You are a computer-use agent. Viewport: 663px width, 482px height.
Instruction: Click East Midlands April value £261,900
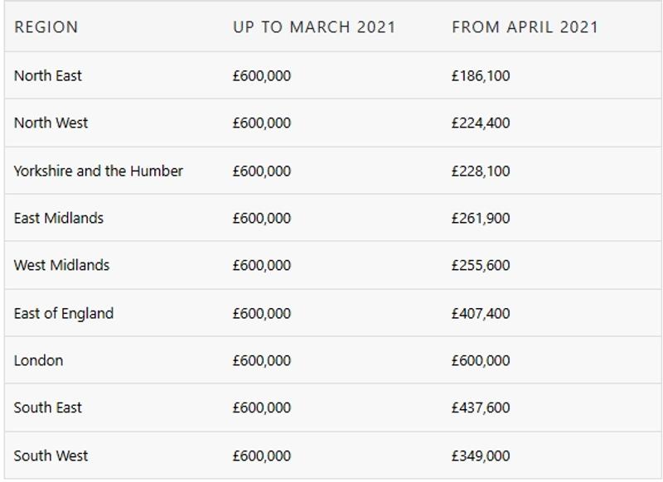pyautogui.click(x=481, y=219)
